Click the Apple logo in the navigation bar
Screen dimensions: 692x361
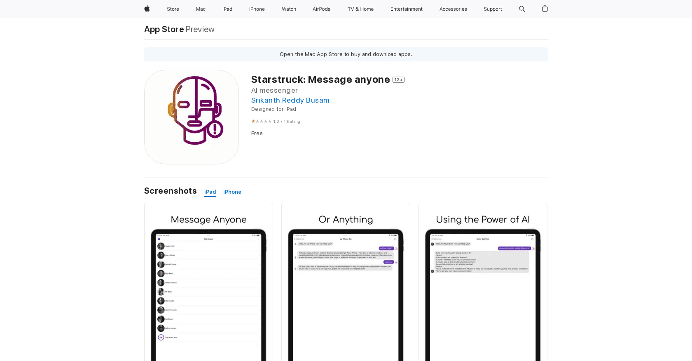tap(147, 9)
